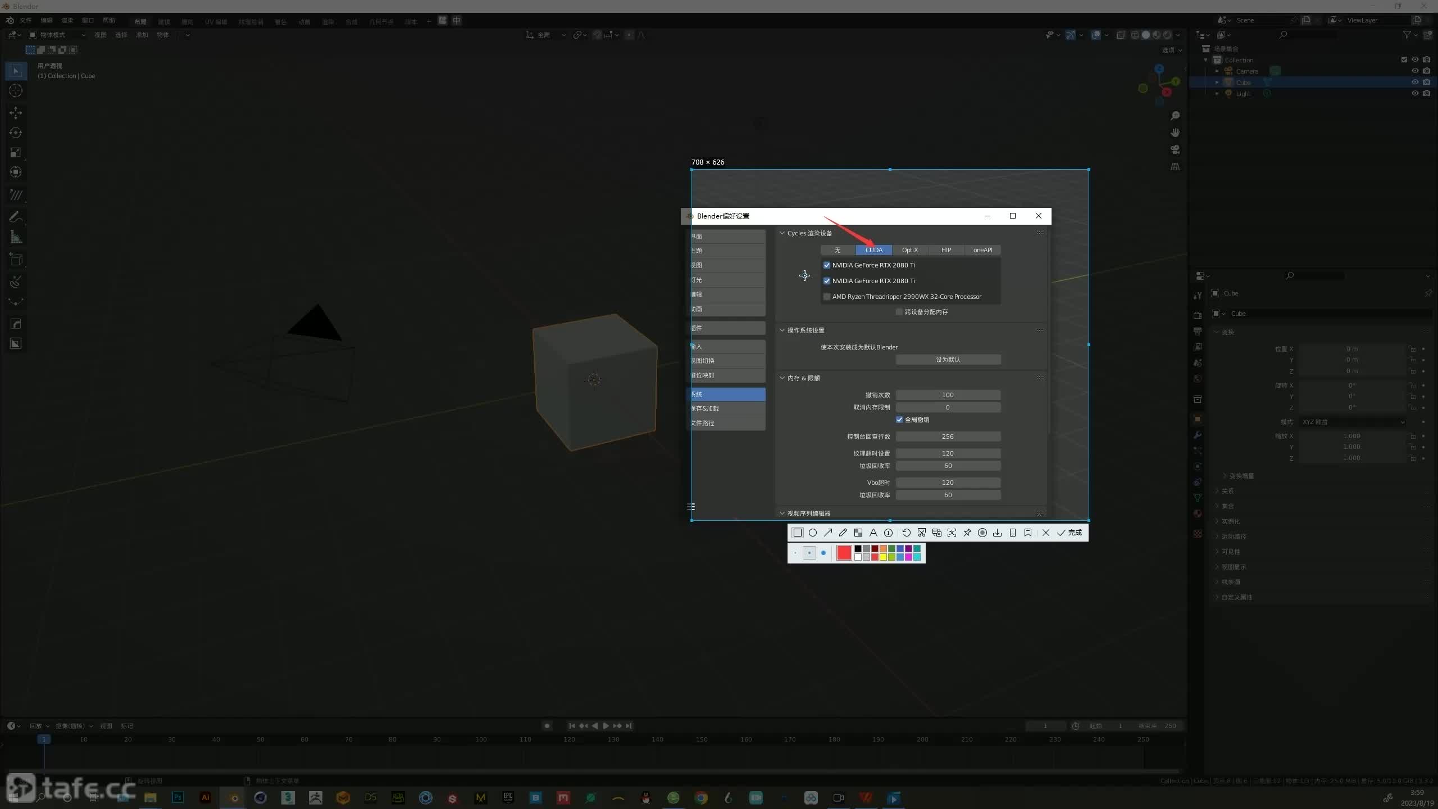Translate the captured screenshot text

click(936, 533)
